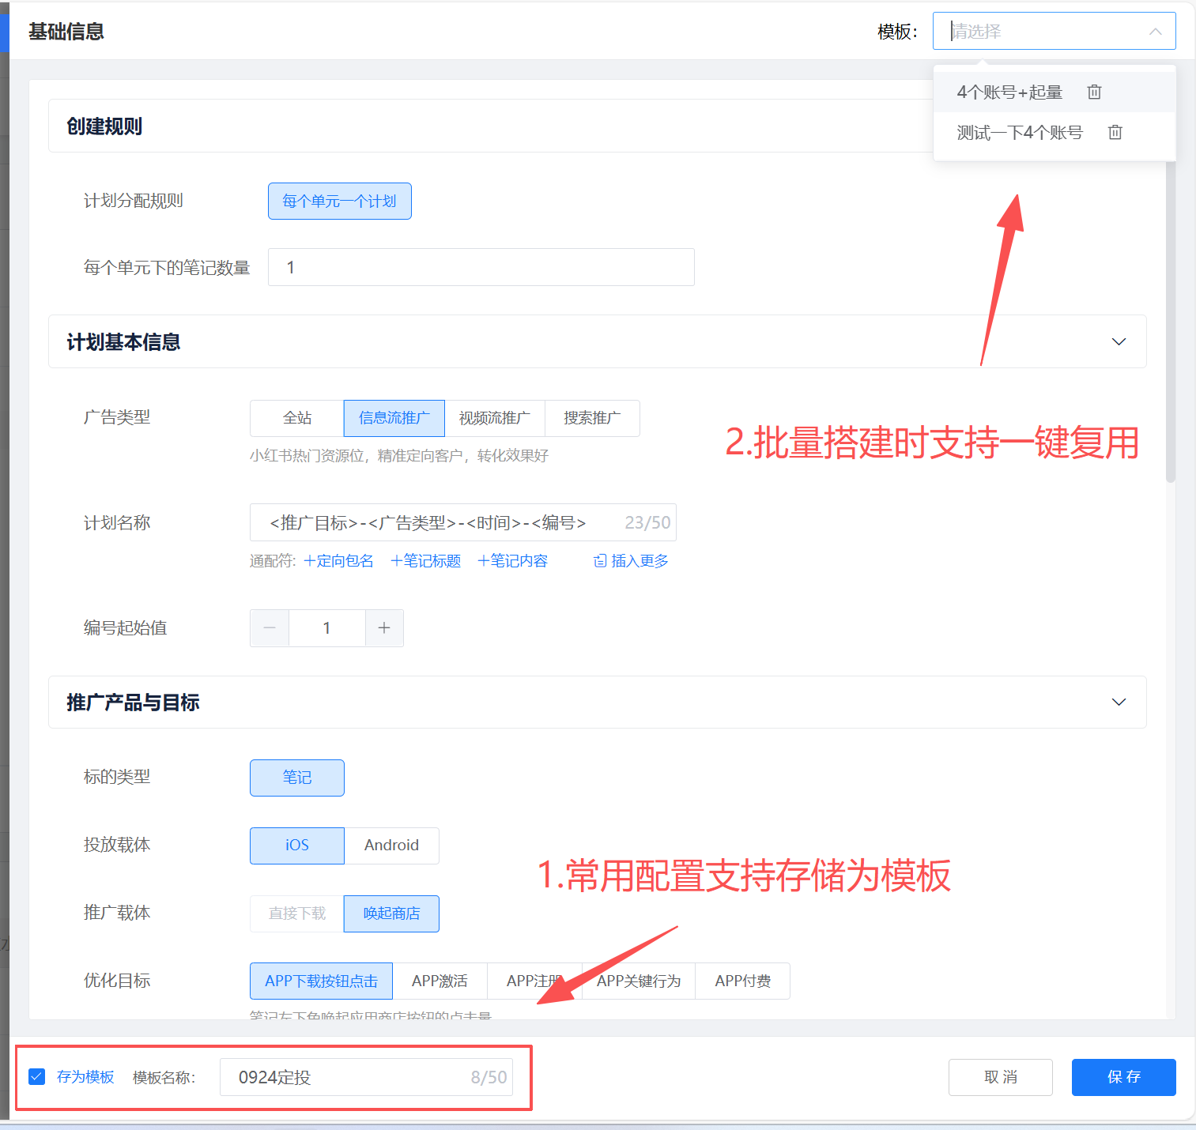1196x1130 pixels.
Task: Insert the +定向包名 wildcard
Action: 339,561
